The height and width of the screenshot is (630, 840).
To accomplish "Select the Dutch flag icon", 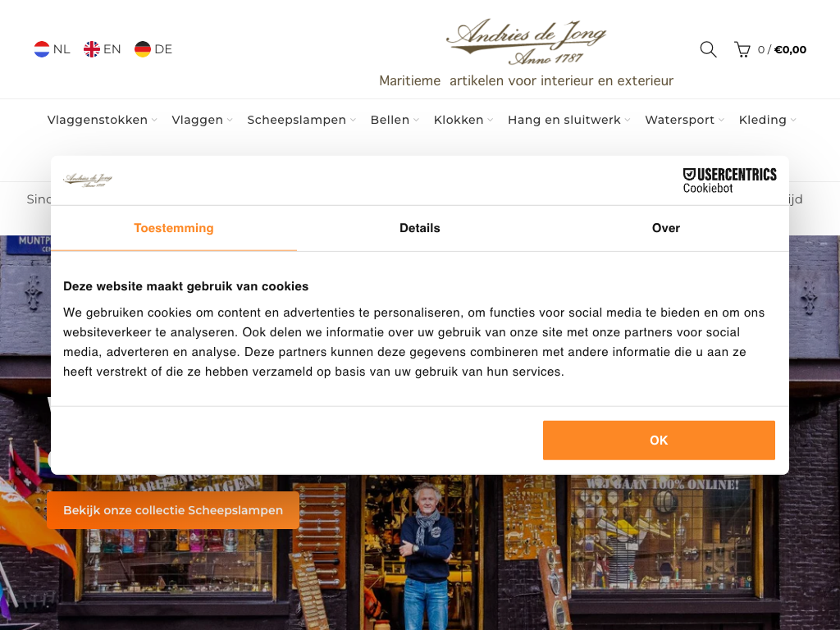I will point(42,49).
